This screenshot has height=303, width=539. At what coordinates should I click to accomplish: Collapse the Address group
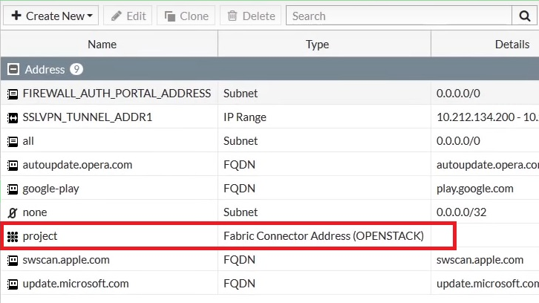pyautogui.click(x=12, y=70)
